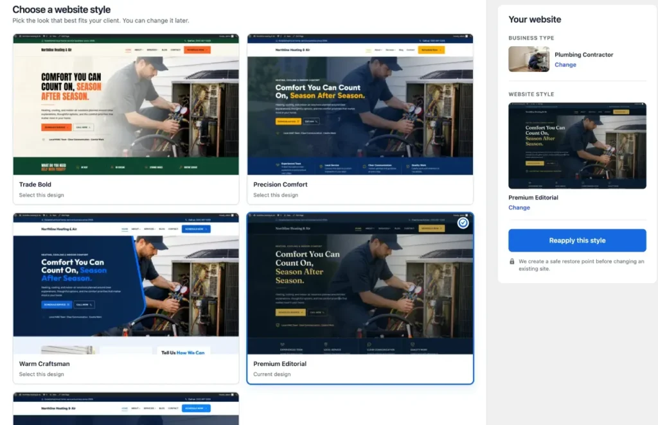Viewport: 658px width, 425px height.
Task: Click Change under Premium Editorial style
Action: coord(519,207)
